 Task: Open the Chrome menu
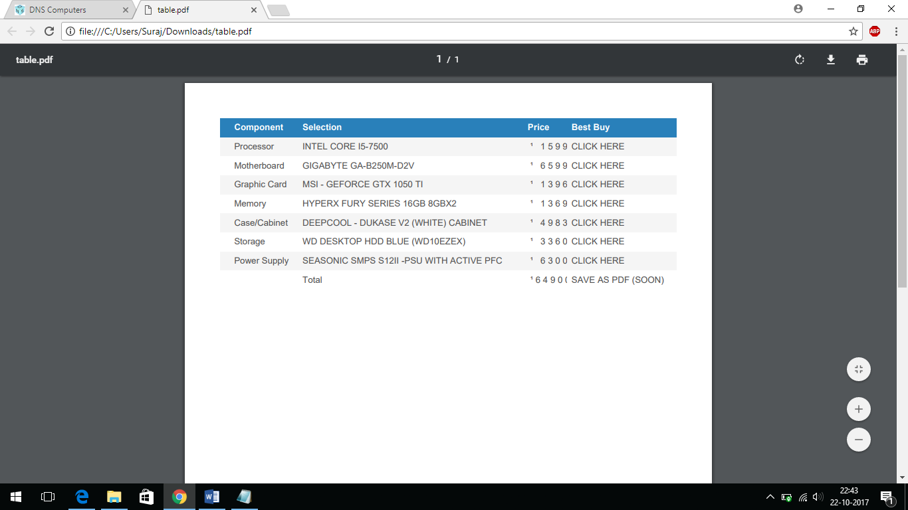pyautogui.click(x=895, y=31)
